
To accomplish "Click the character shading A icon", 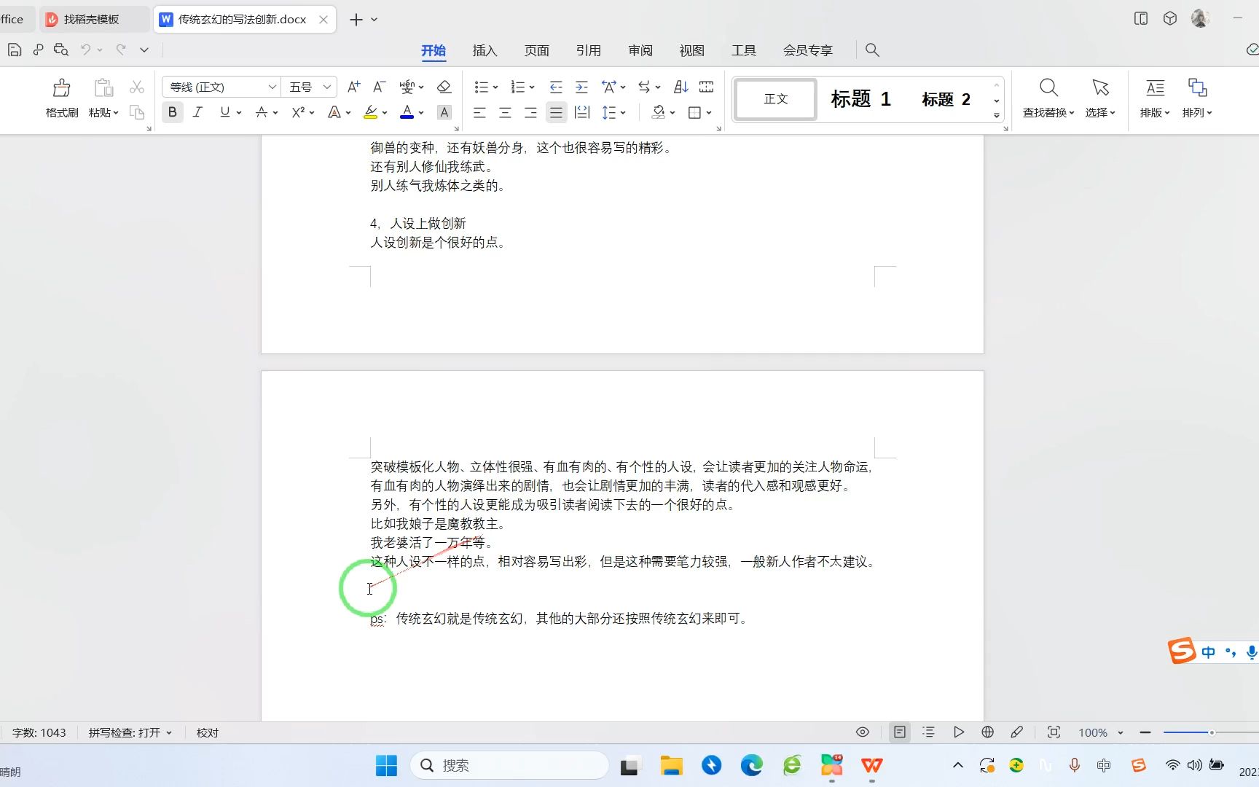I will click(444, 112).
